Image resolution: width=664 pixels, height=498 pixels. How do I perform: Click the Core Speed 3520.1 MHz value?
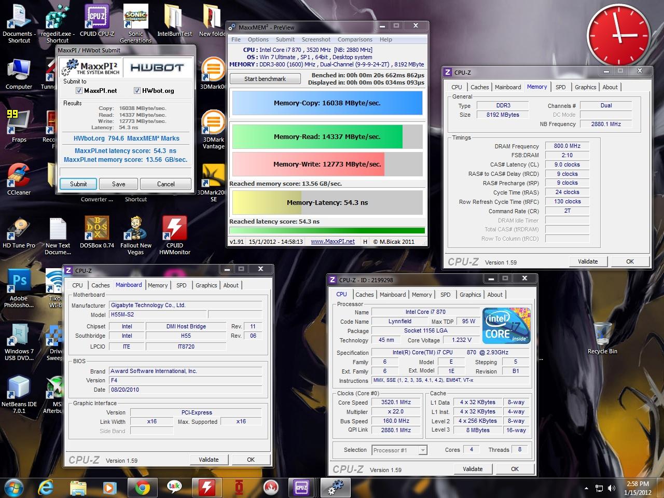point(396,402)
